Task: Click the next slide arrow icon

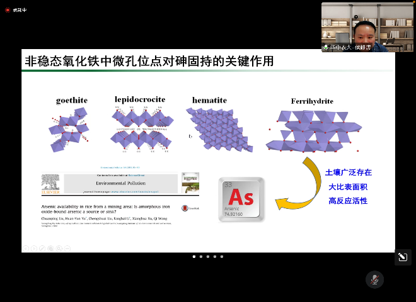Action: coord(34,248)
